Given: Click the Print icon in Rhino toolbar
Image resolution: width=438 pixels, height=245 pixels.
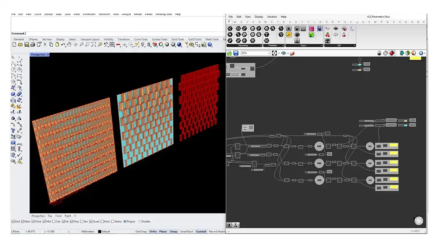Looking at the screenshot, I should pyautogui.click(x=32, y=45).
